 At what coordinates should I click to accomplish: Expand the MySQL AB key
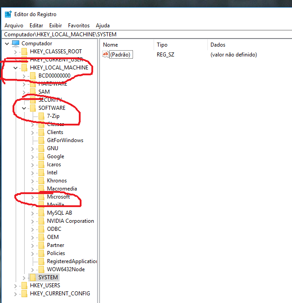click(32, 213)
